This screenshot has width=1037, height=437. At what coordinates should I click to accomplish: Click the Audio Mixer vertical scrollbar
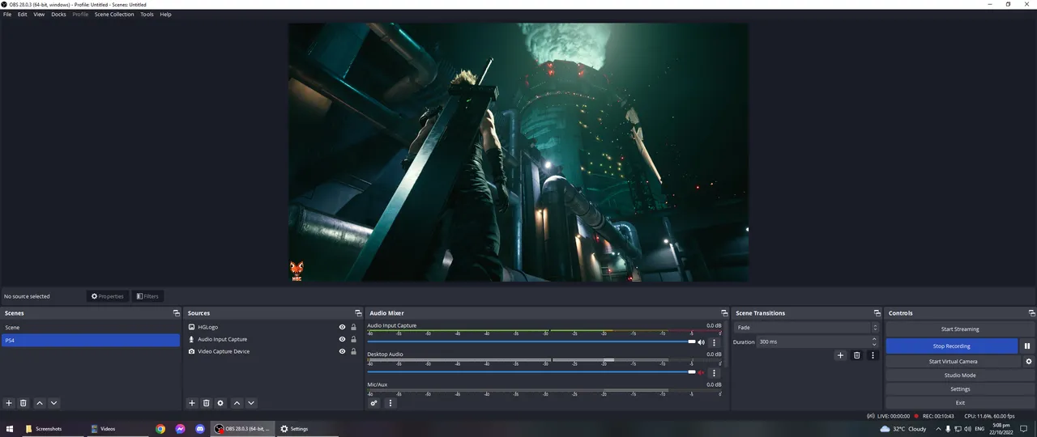[x=725, y=344]
